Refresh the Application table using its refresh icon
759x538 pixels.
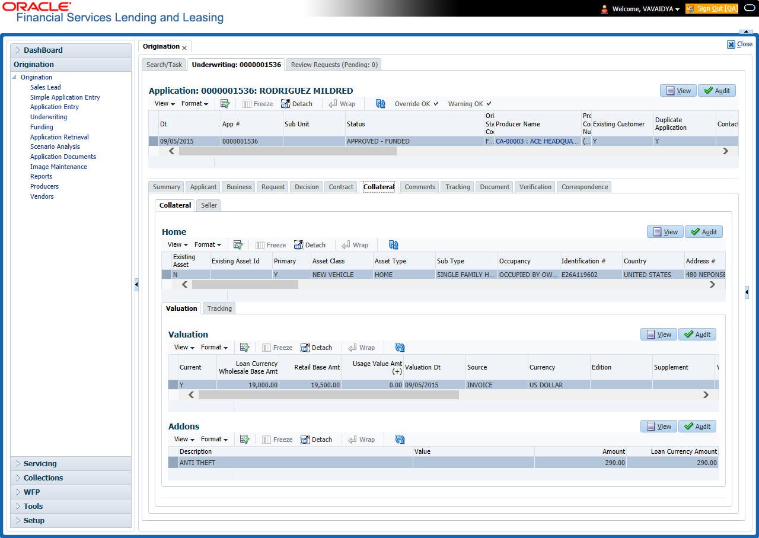point(381,104)
